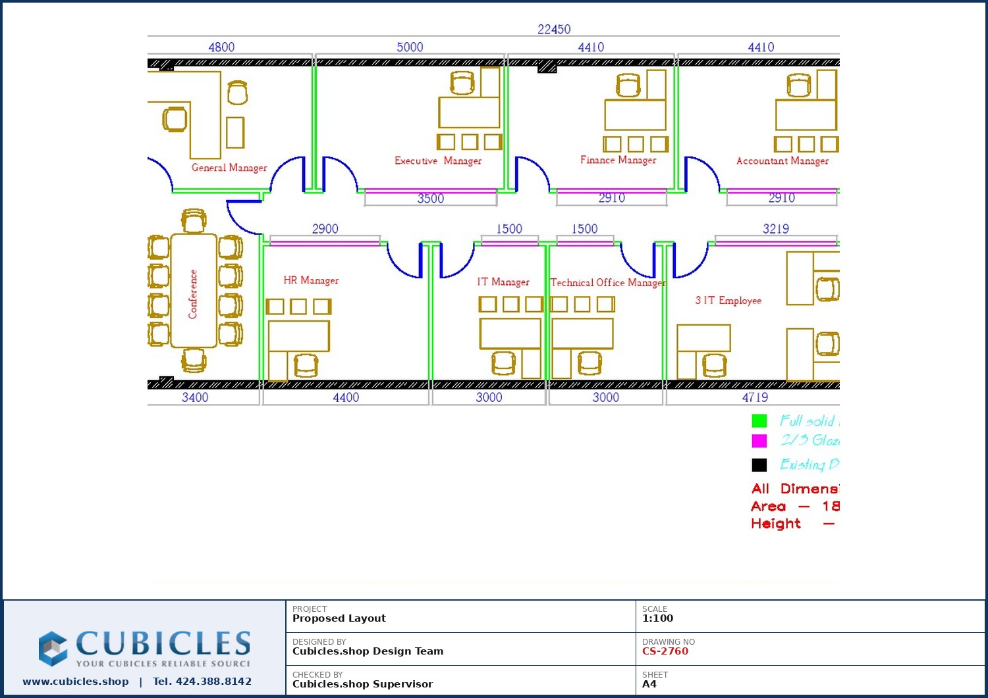Select Cubicles.shop Supervisor checker name

click(x=363, y=684)
